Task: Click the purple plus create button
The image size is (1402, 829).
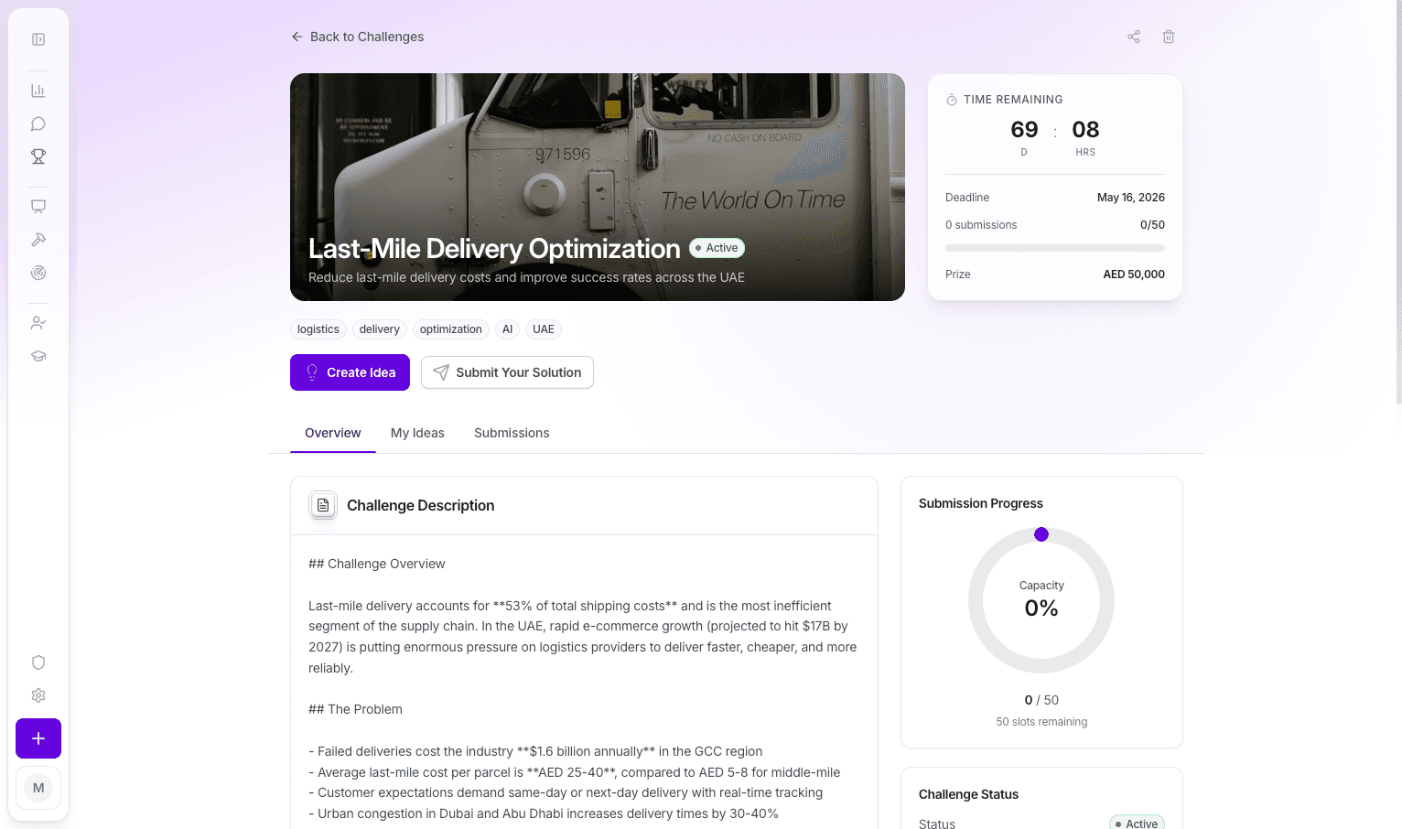Action: coord(38,738)
